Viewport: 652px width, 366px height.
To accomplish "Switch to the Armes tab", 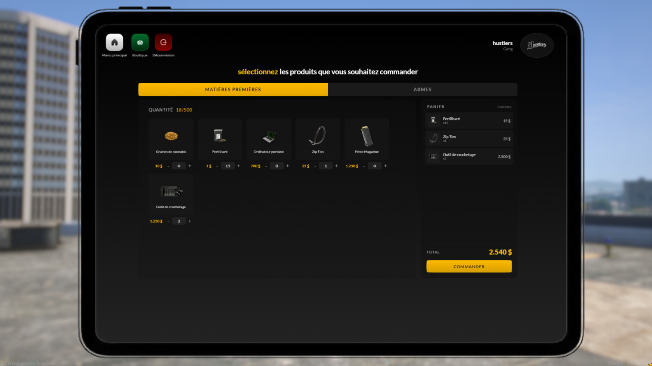I will pos(422,89).
